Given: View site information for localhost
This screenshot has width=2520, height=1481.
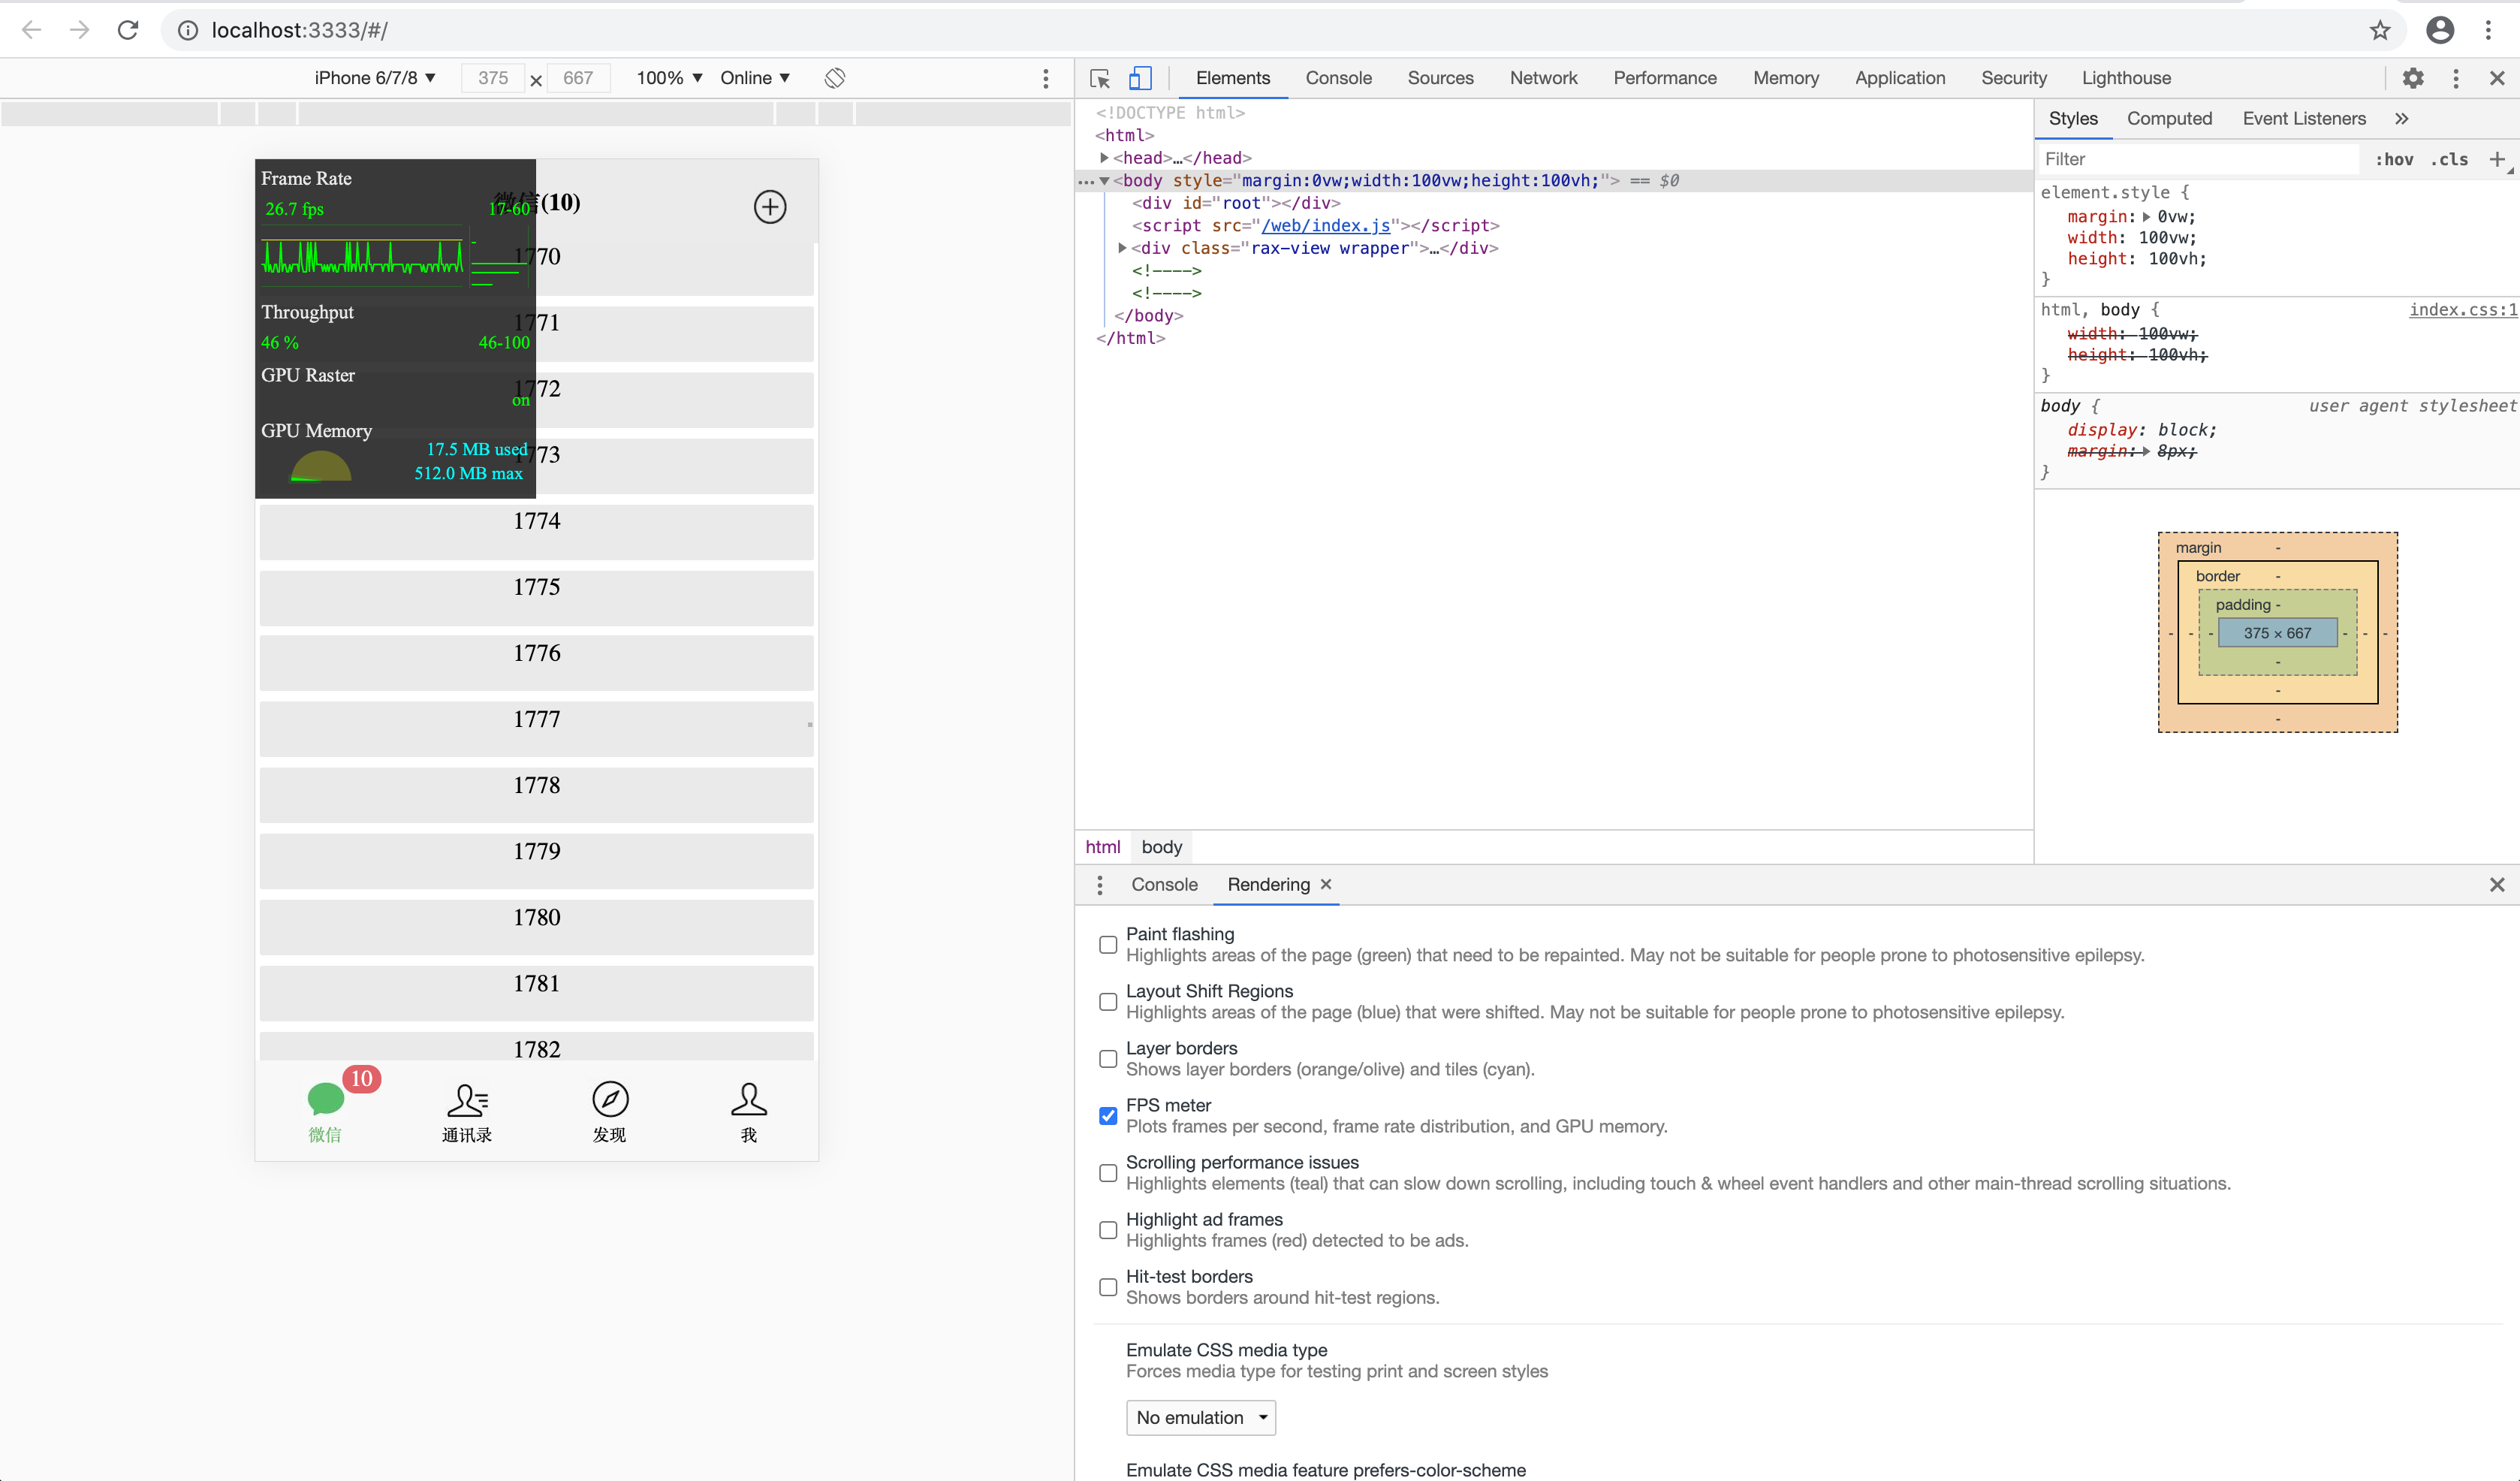Looking at the screenshot, I should click(x=187, y=30).
